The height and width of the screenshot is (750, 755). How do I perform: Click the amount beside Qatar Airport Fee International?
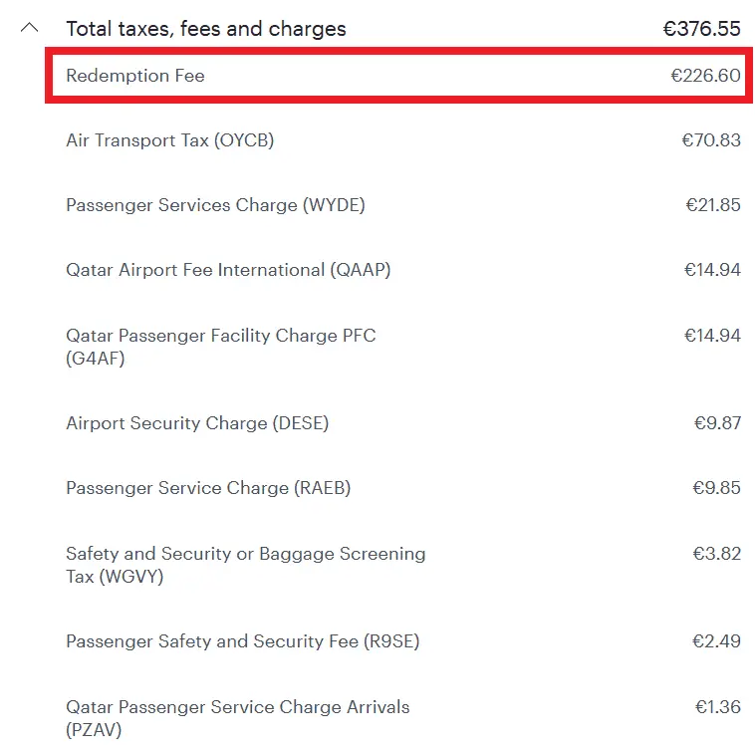tap(711, 270)
